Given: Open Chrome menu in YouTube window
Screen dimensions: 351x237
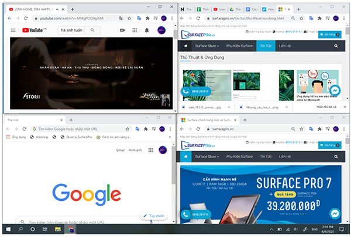Looking at the screenshot, I should tap(172, 18).
